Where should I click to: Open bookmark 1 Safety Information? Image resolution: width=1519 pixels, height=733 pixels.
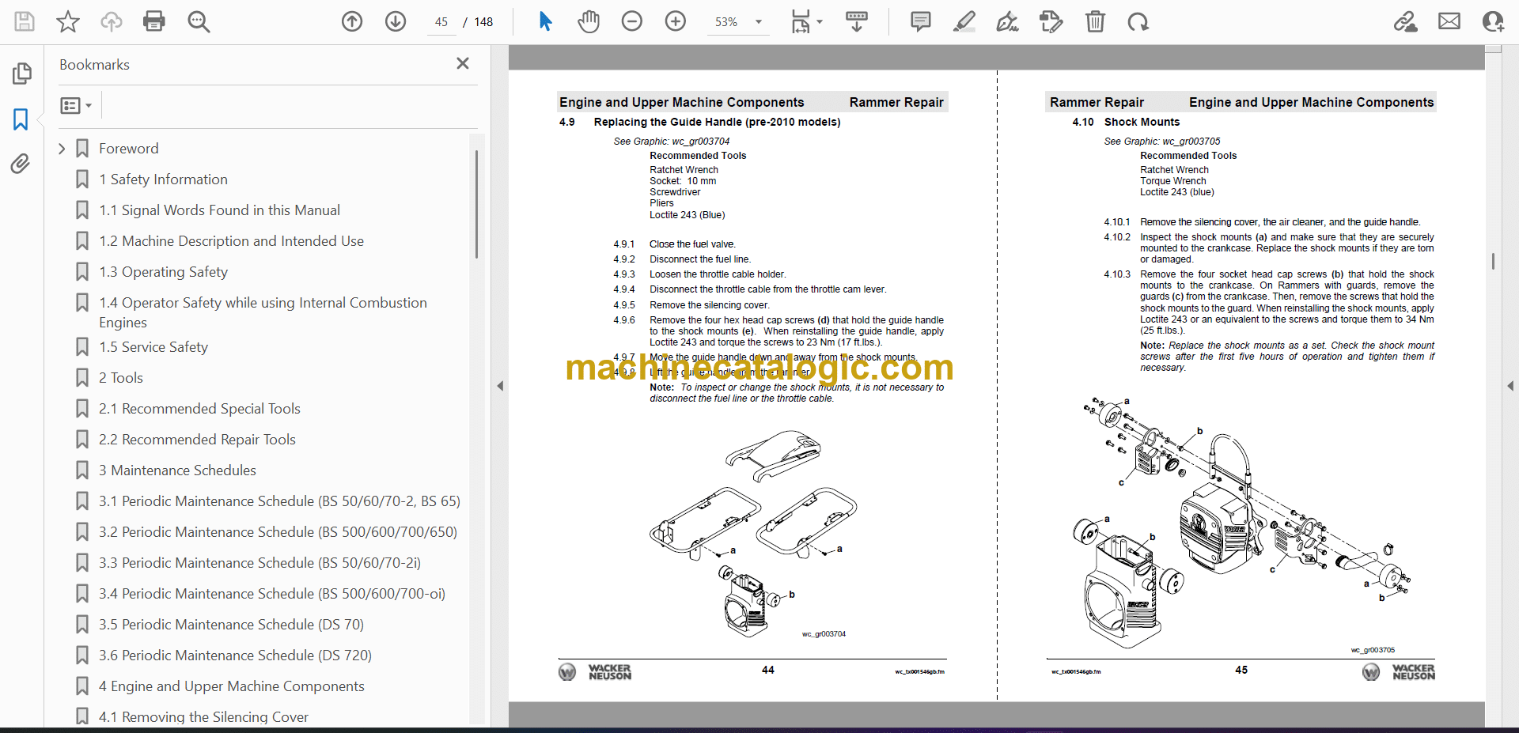pyautogui.click(x=163, y=179)
